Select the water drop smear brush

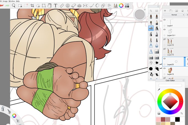156,46
